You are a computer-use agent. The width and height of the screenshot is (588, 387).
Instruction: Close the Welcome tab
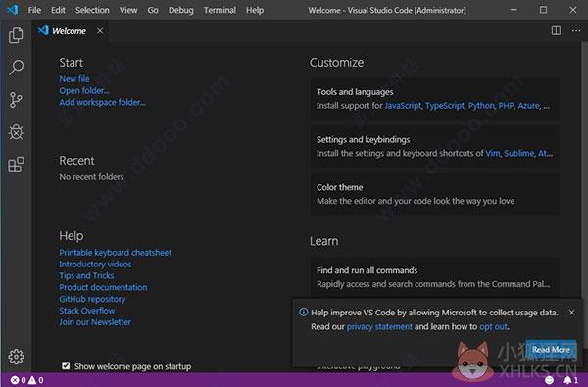pyautogui.click(x=100, y=31)
